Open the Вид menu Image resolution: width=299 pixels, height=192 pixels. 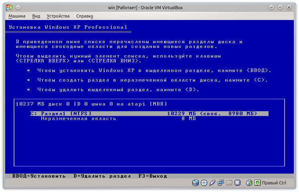click(36, 16)
